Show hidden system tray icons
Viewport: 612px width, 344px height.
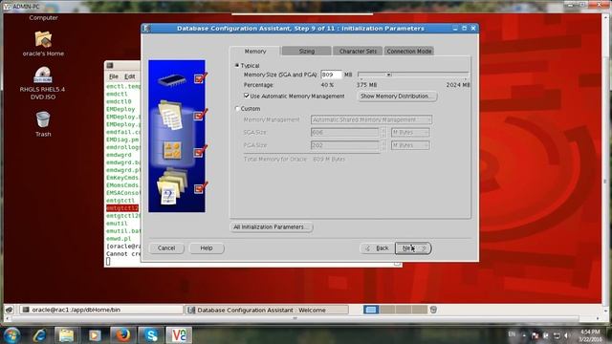click(x=524, y=335)
